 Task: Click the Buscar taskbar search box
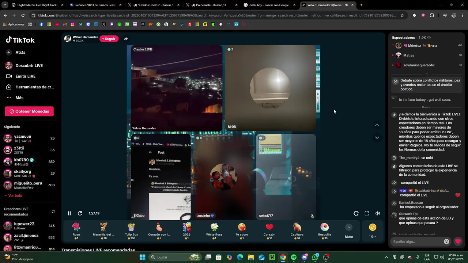click(x=175, y=257)
